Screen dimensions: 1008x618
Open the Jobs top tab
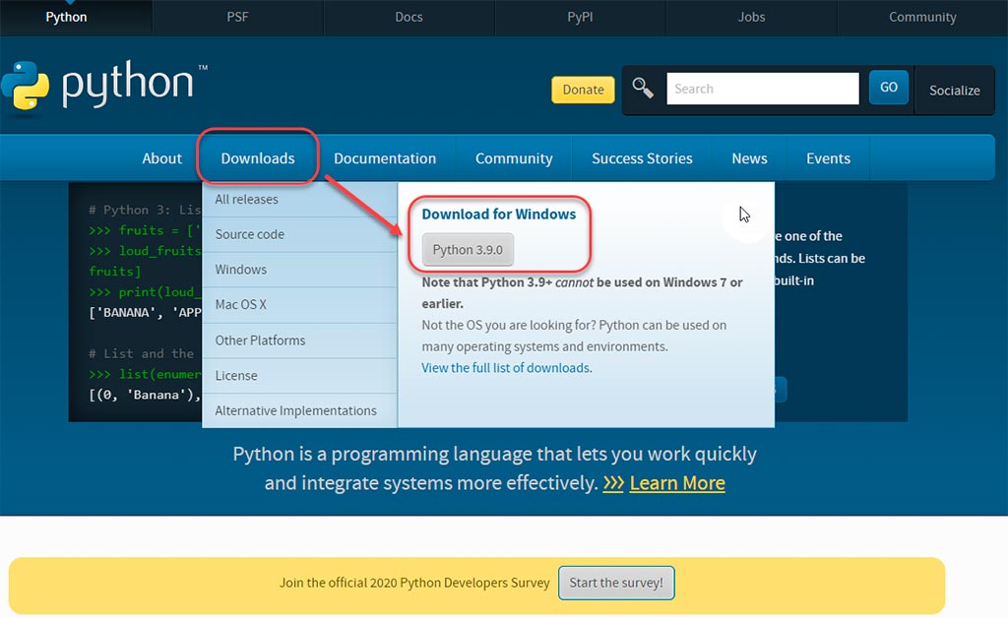click(751, 18)
